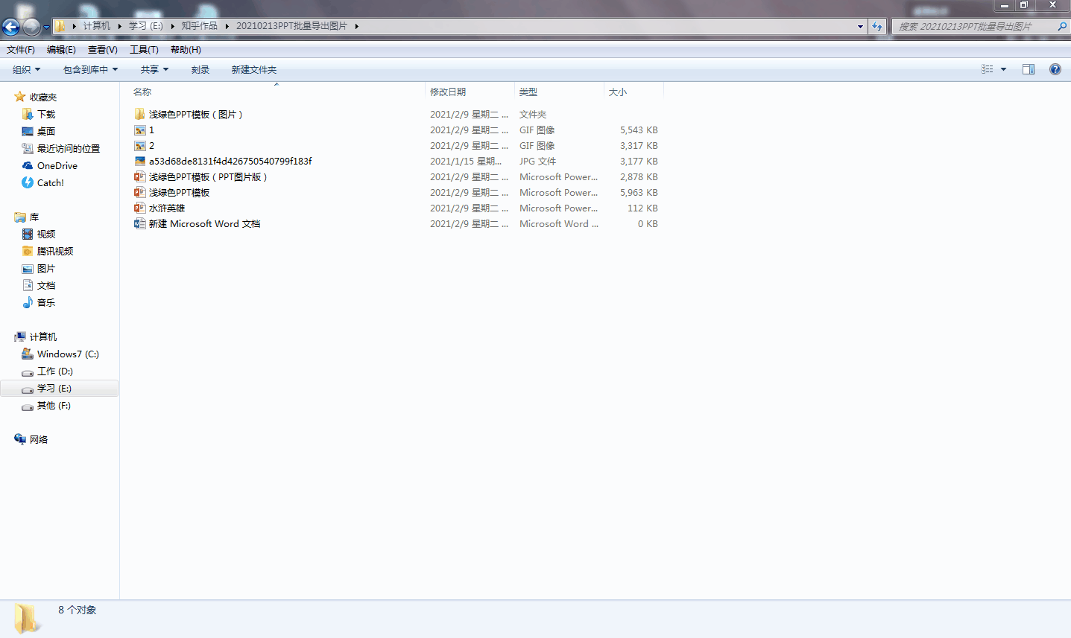The image size is (1071, 638).
Task: Open 桌面 in favorites
Action: (x=46, y=132)
